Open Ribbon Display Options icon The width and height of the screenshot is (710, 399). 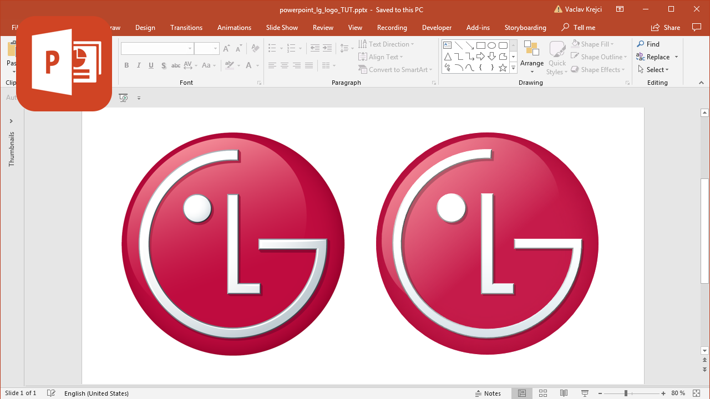620,9
